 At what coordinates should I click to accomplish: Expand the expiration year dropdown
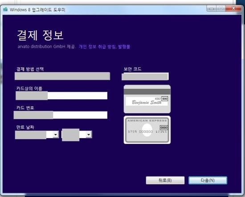click(89, 135)
